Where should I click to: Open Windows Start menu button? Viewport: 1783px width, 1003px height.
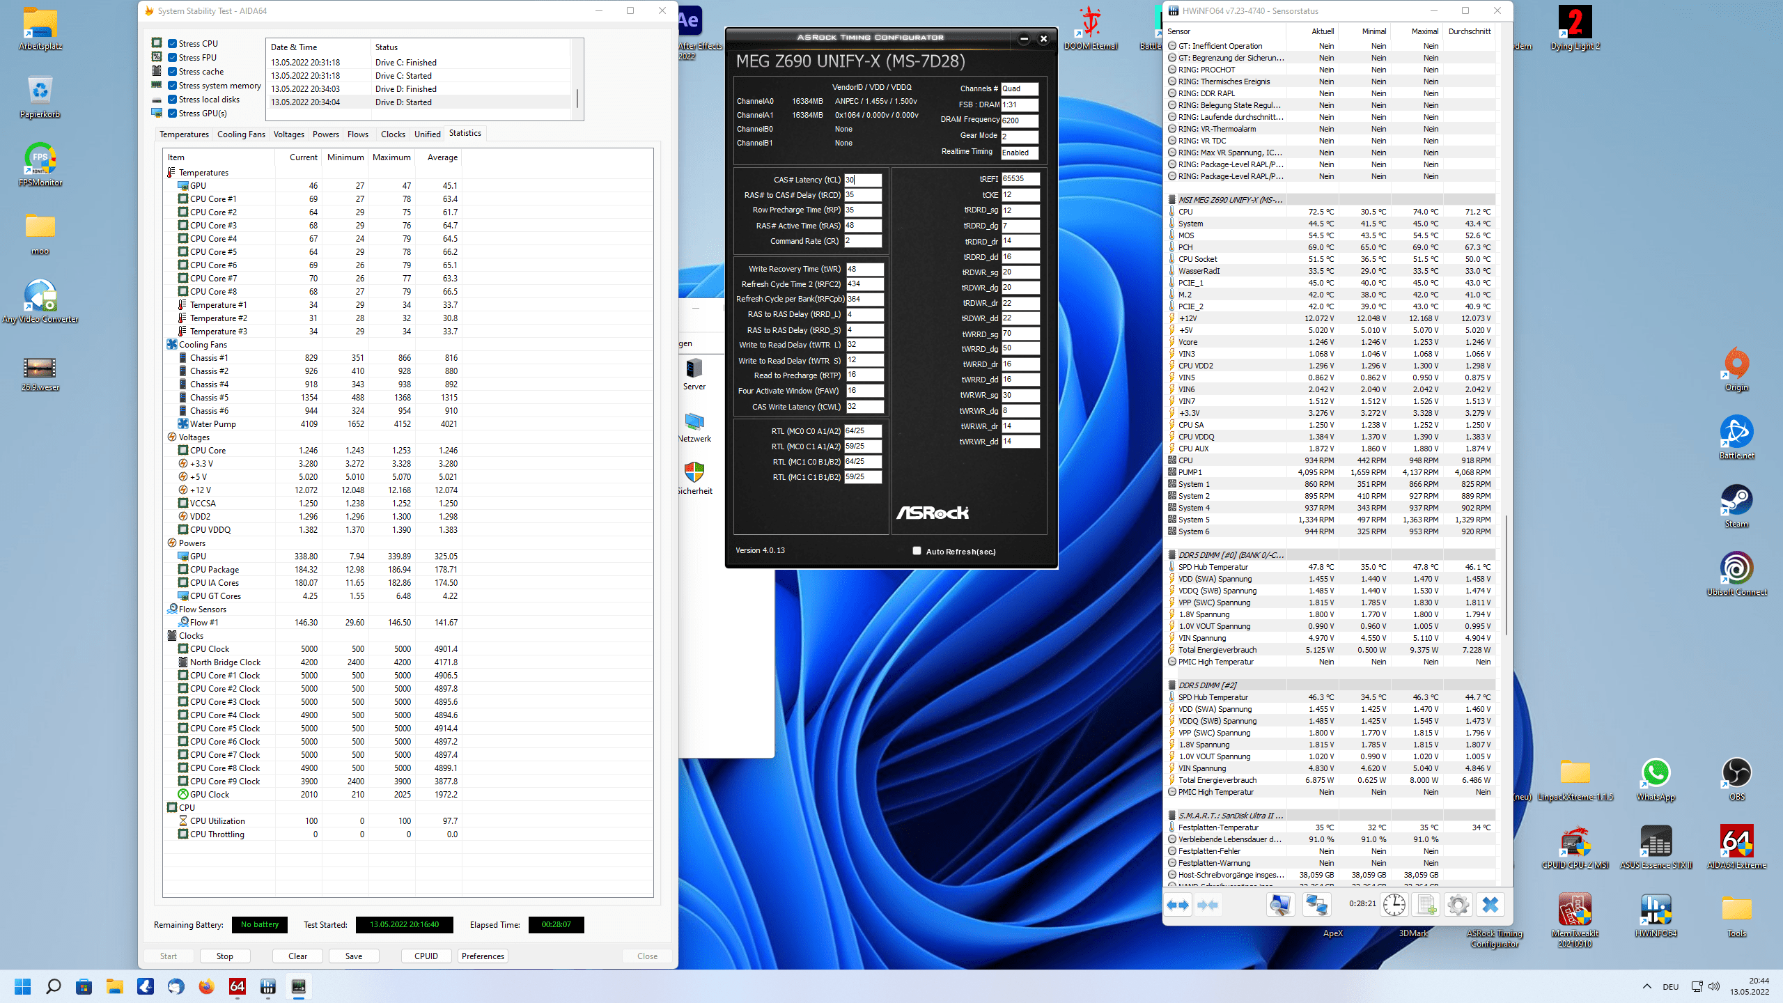[x=23, y=986]
